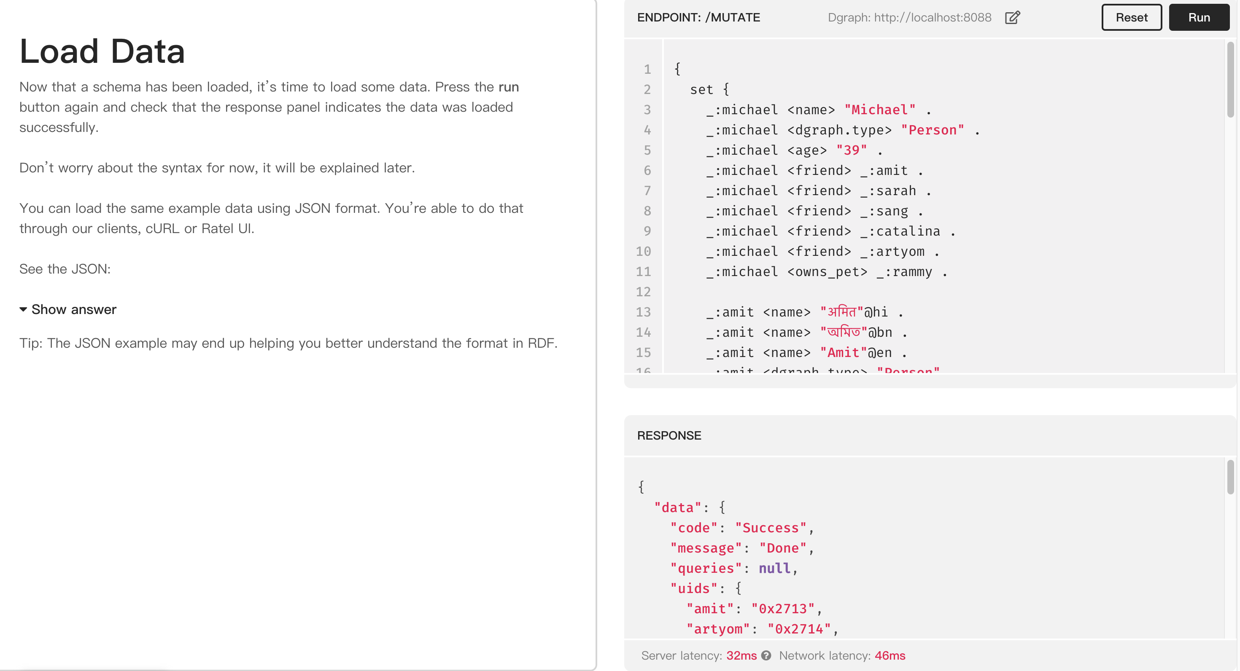Viewport: 1240px width, 671px height.
Task: Click the "39" age value in the editor
Action: click(851, 150)
